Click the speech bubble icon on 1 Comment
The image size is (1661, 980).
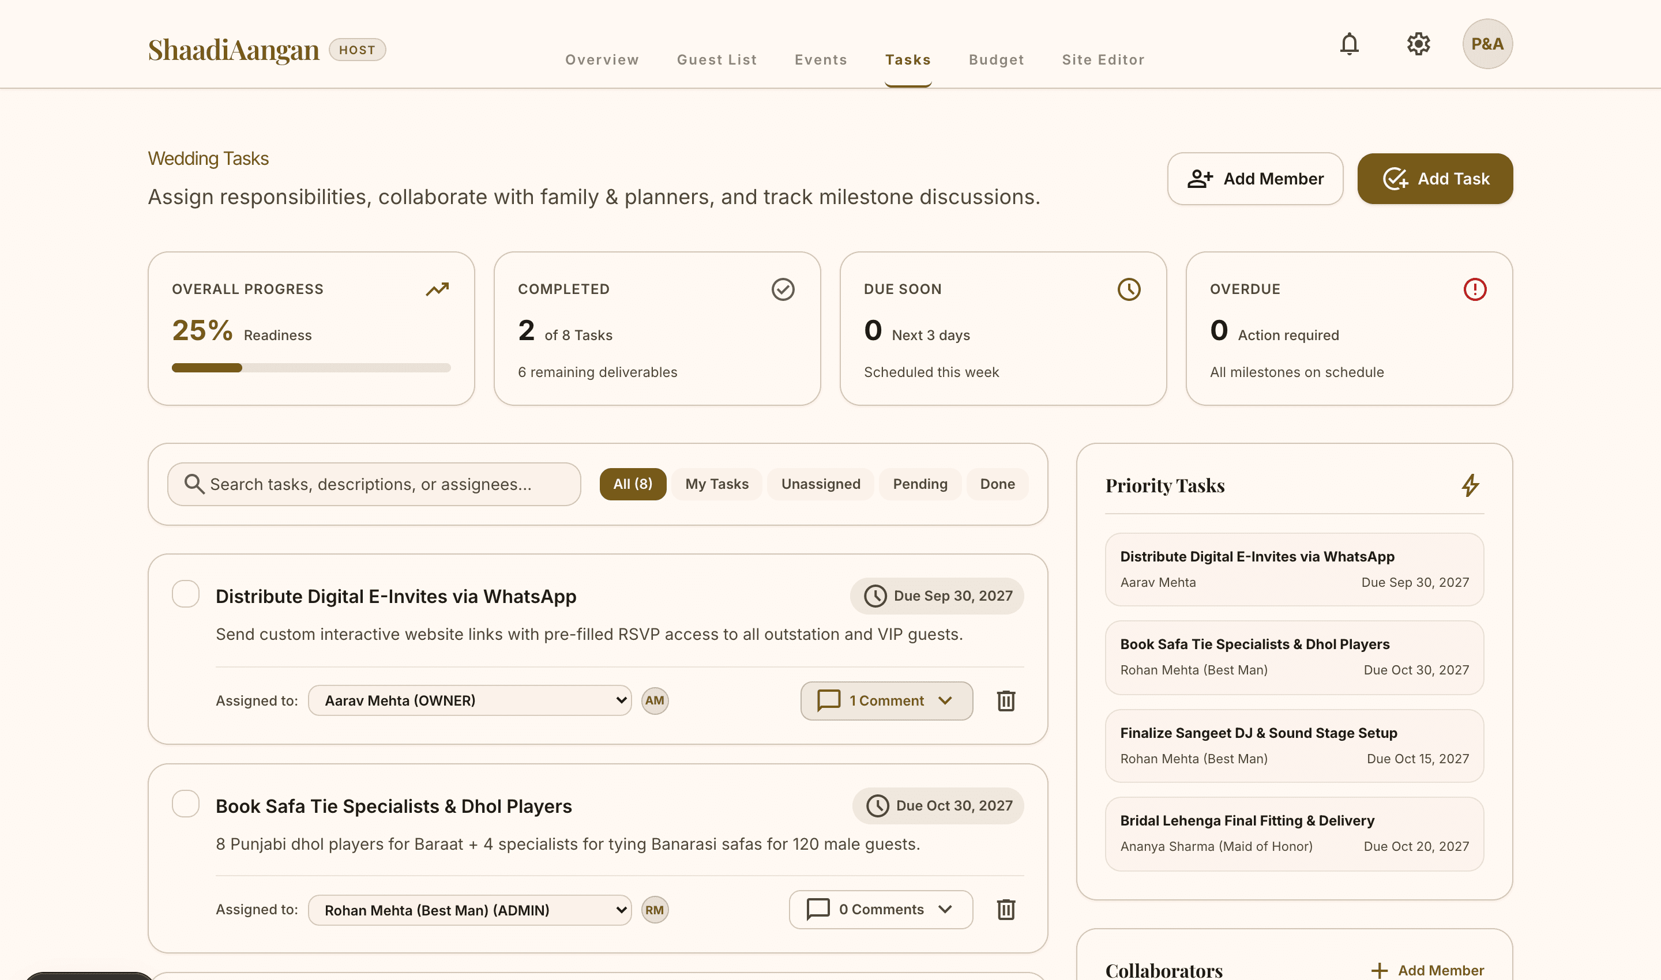829,700
